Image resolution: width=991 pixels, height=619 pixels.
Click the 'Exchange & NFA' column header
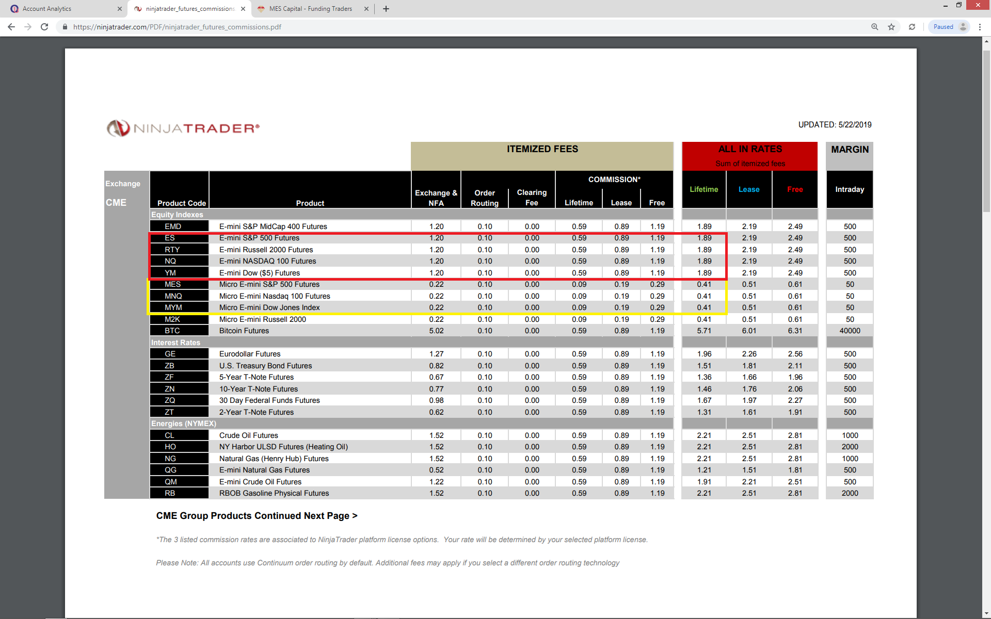point(436,198)
